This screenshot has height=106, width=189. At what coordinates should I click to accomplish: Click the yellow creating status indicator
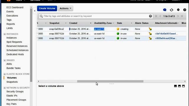point(118,29)
